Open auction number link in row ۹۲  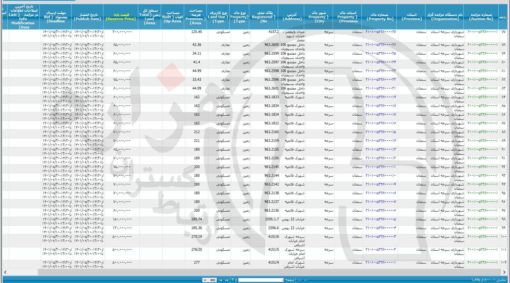482,167
